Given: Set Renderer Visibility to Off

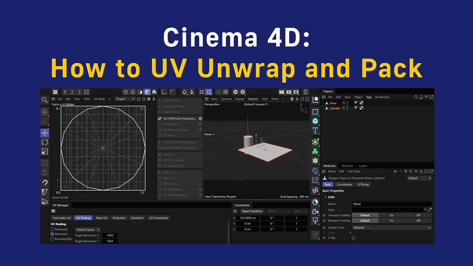Looking at the screenshot, I should click(418, 221).
